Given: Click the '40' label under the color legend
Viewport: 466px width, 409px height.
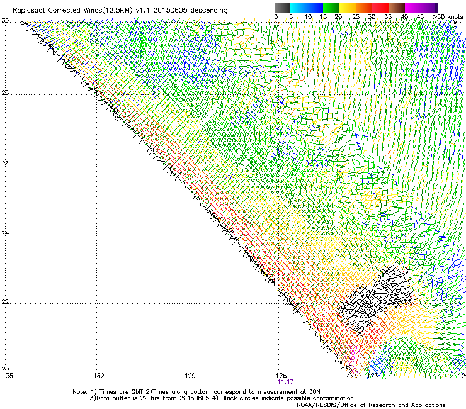Looking at the screenshot, I should pos(404,17).
